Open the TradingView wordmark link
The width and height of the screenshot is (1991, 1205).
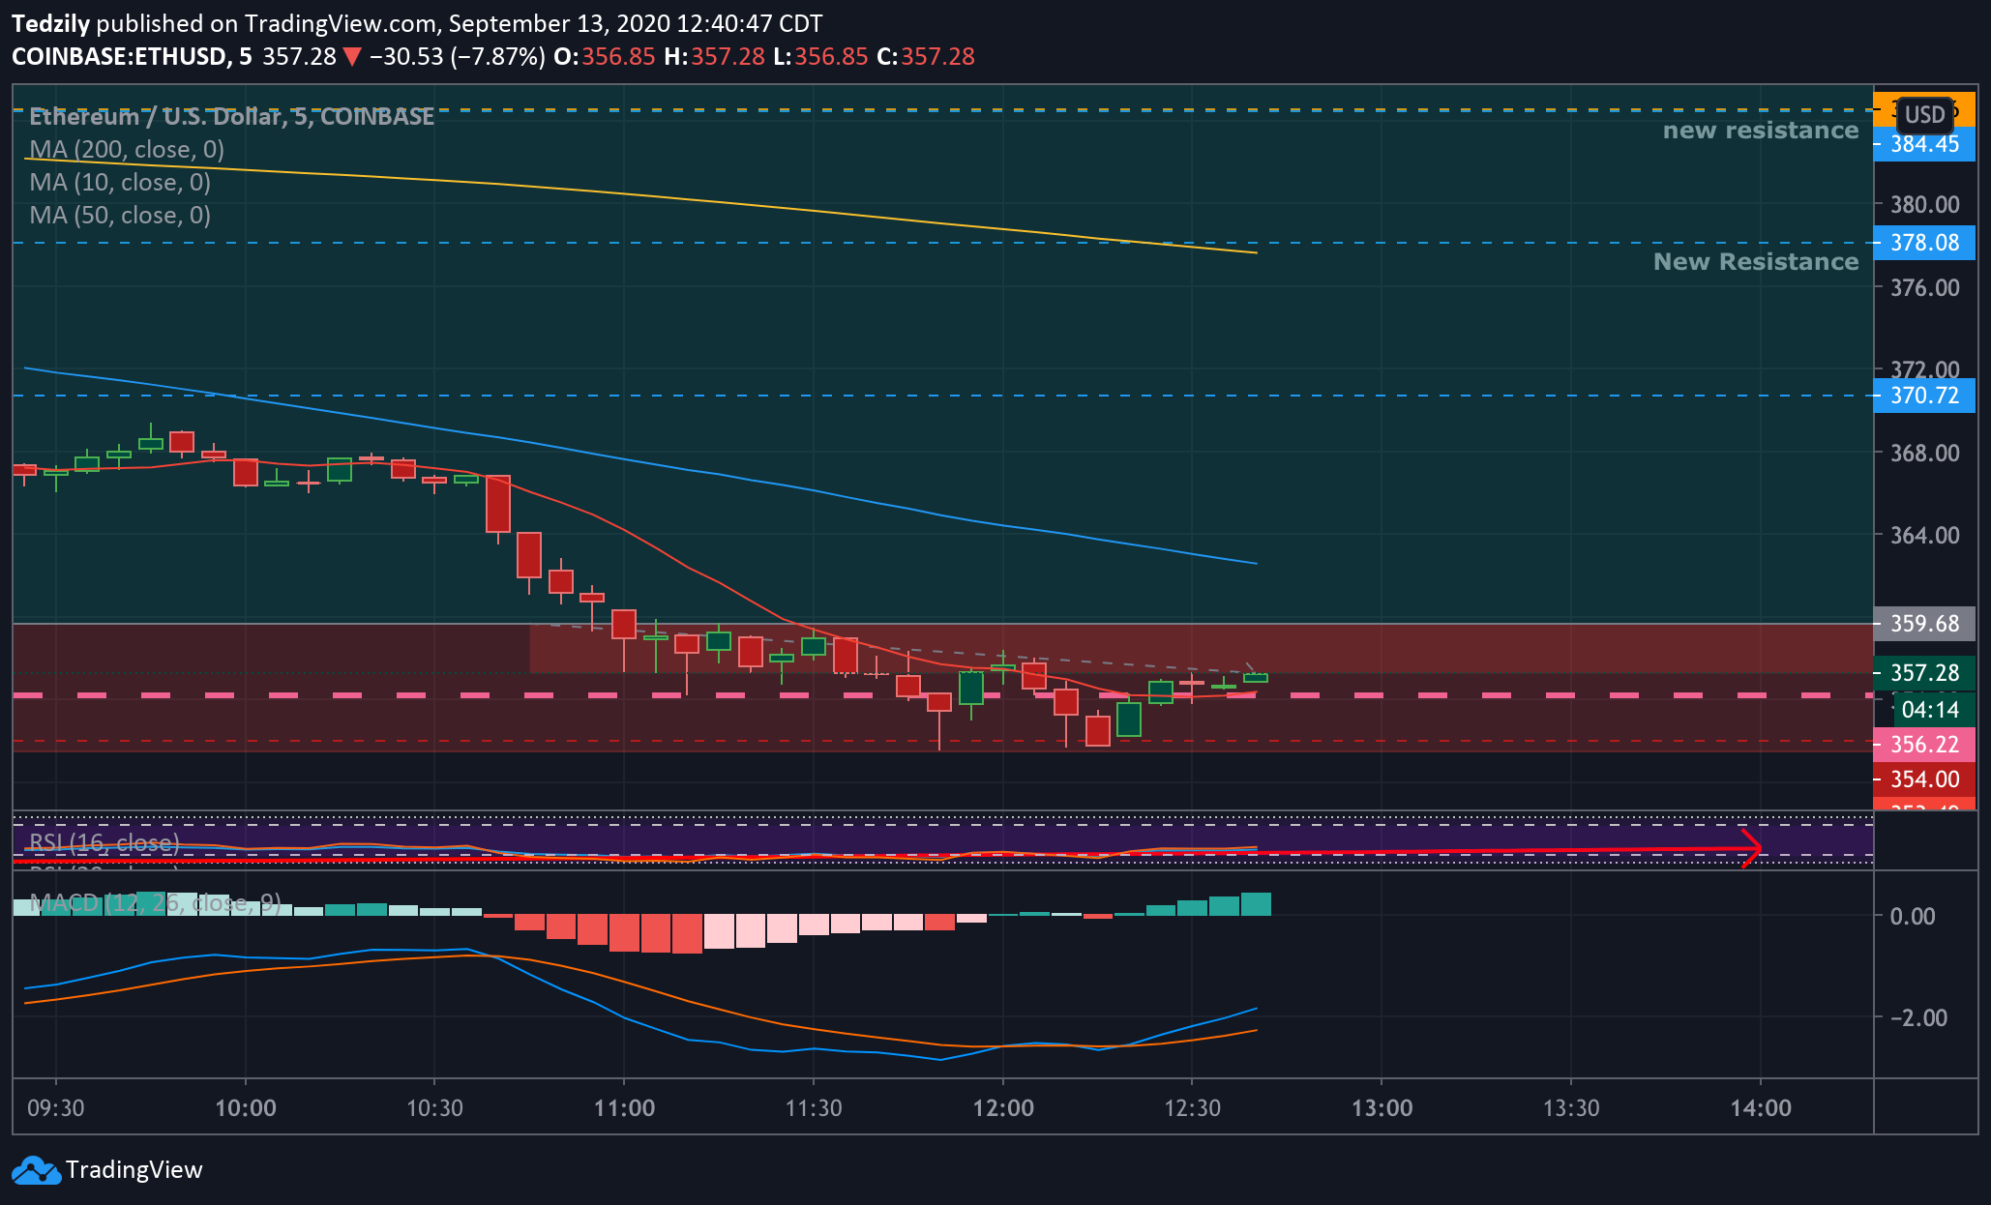134,1170
